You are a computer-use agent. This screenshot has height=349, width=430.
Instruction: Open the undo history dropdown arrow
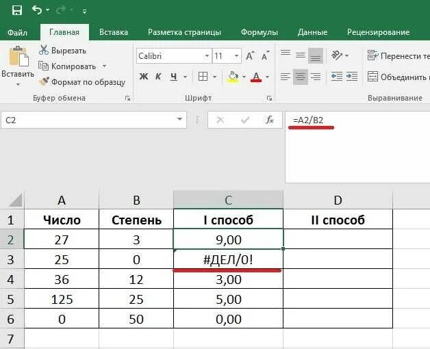tap(48, 10)
